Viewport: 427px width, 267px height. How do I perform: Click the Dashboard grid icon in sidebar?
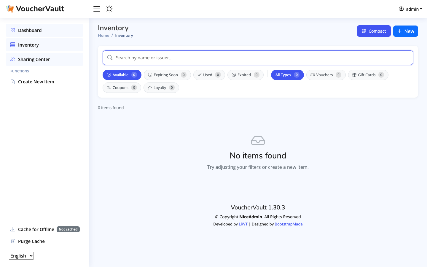[x=13, y=30]
